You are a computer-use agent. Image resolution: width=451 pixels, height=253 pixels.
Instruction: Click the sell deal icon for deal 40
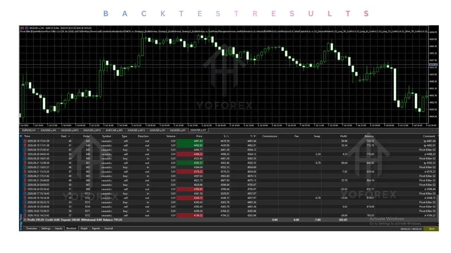click(x=25, y=141)
